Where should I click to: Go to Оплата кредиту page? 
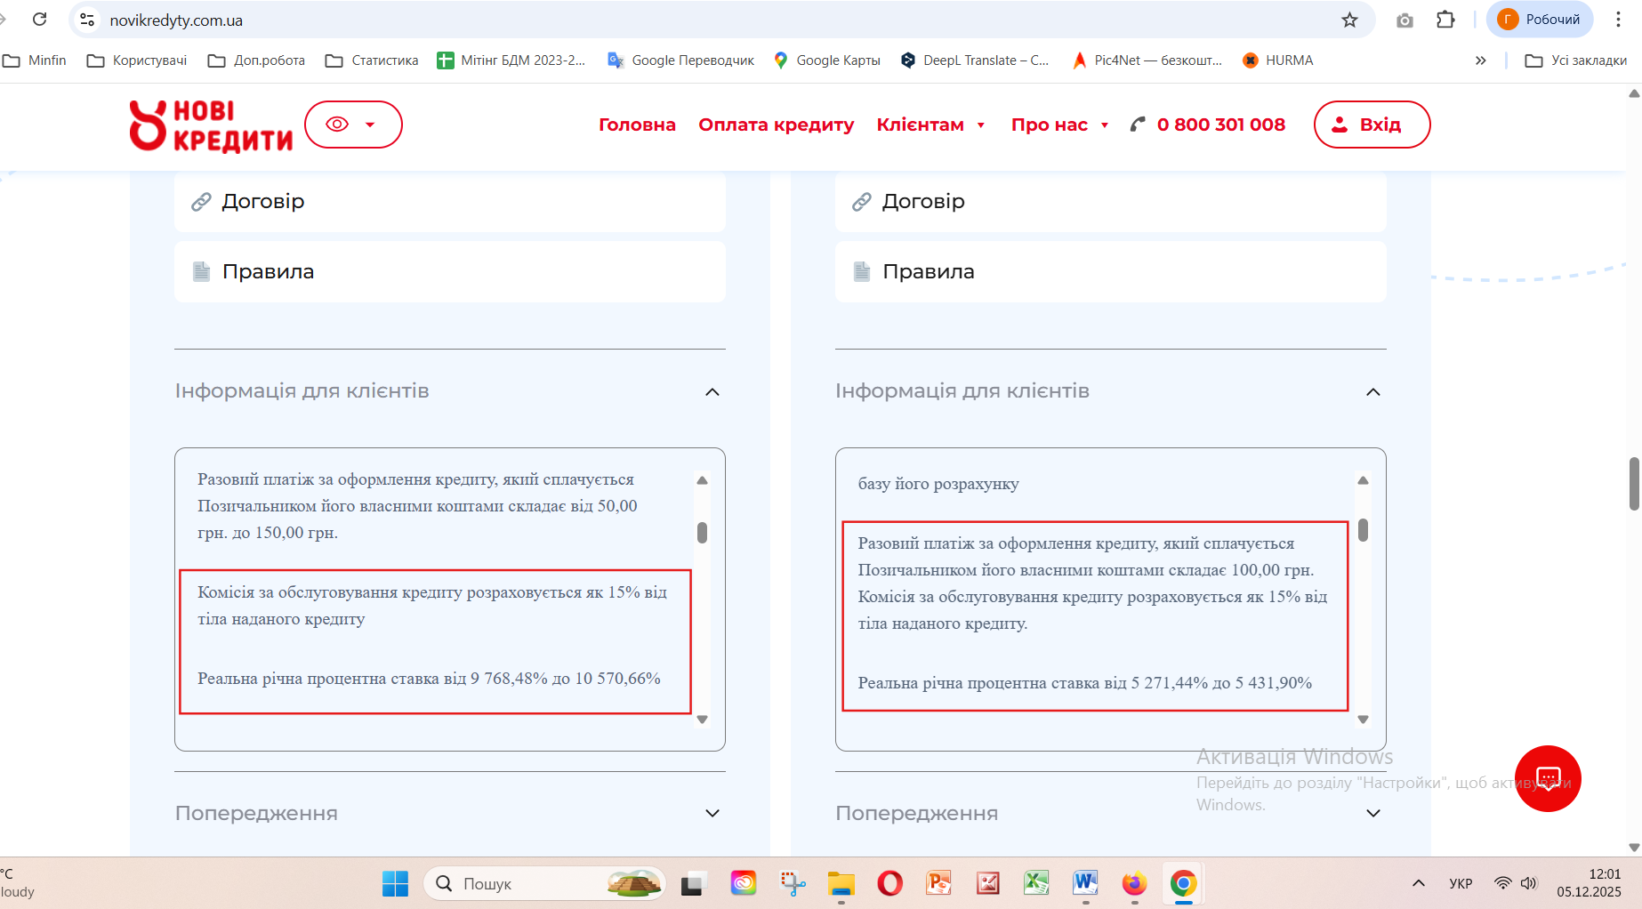pyautogui.click(x=776, y=125)
